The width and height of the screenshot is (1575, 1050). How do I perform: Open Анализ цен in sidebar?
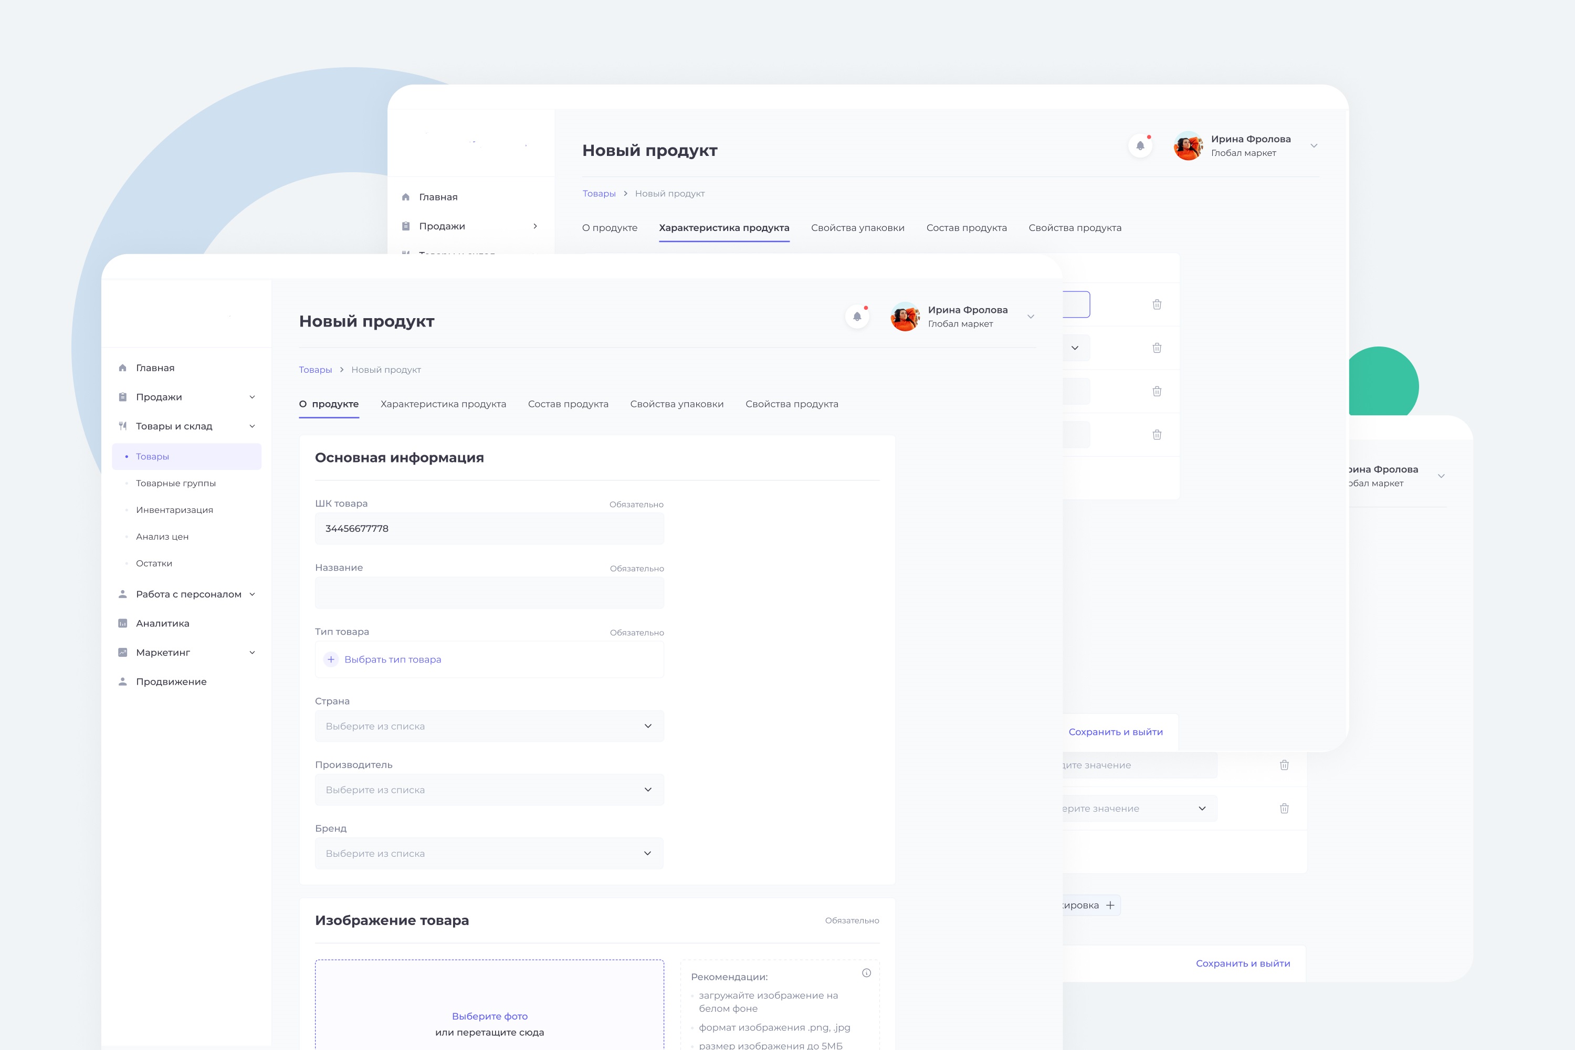(x=162, y=537)
